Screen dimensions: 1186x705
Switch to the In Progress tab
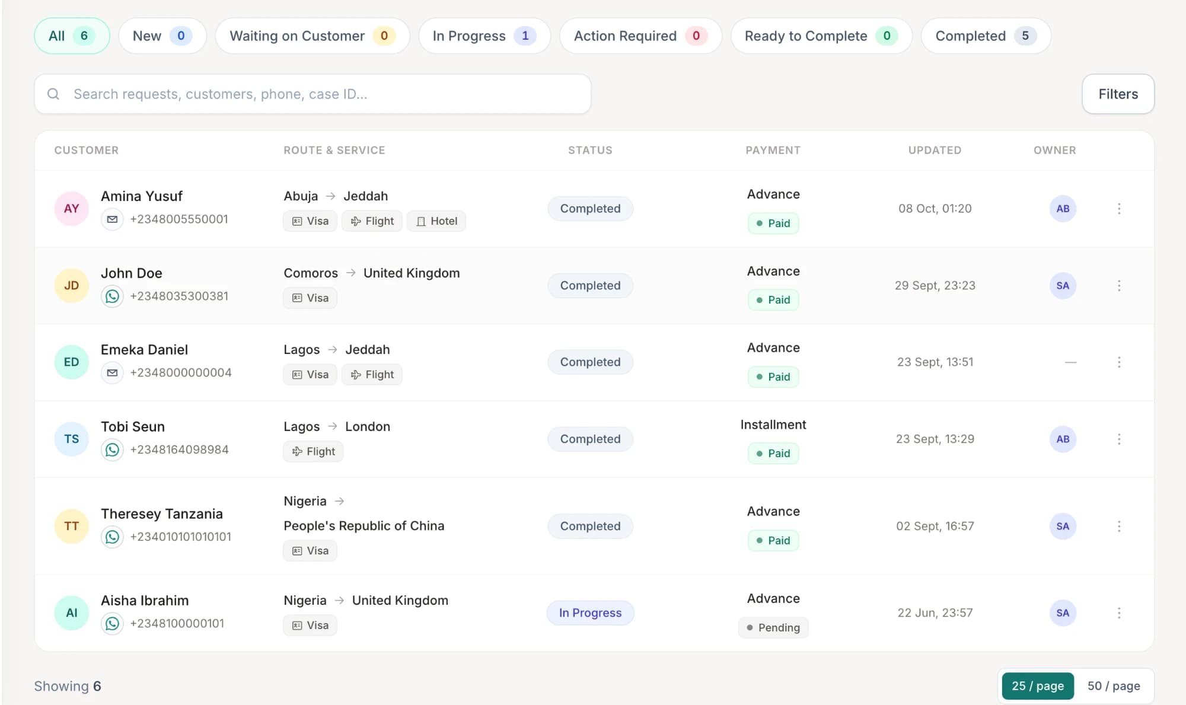click(484, 36)
